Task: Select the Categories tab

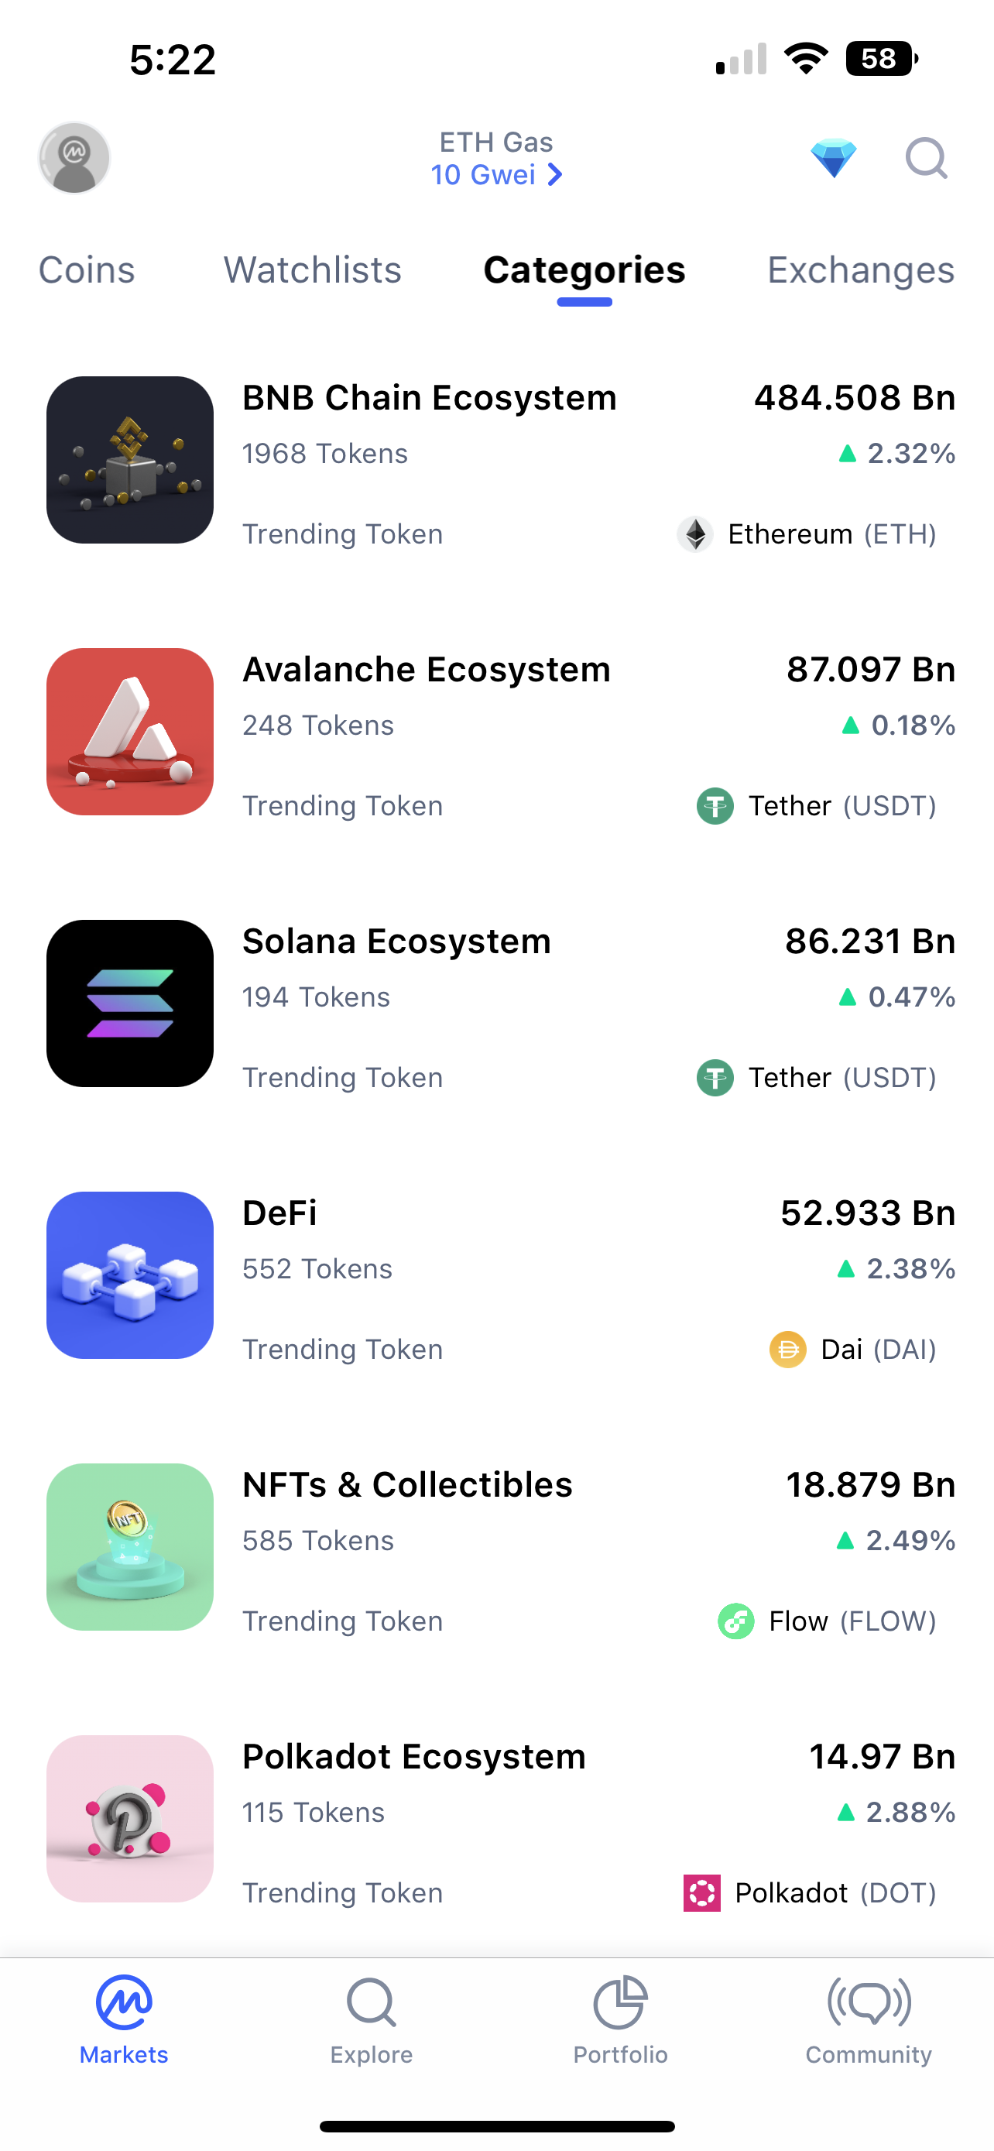Action: click(x=584, y=270)
